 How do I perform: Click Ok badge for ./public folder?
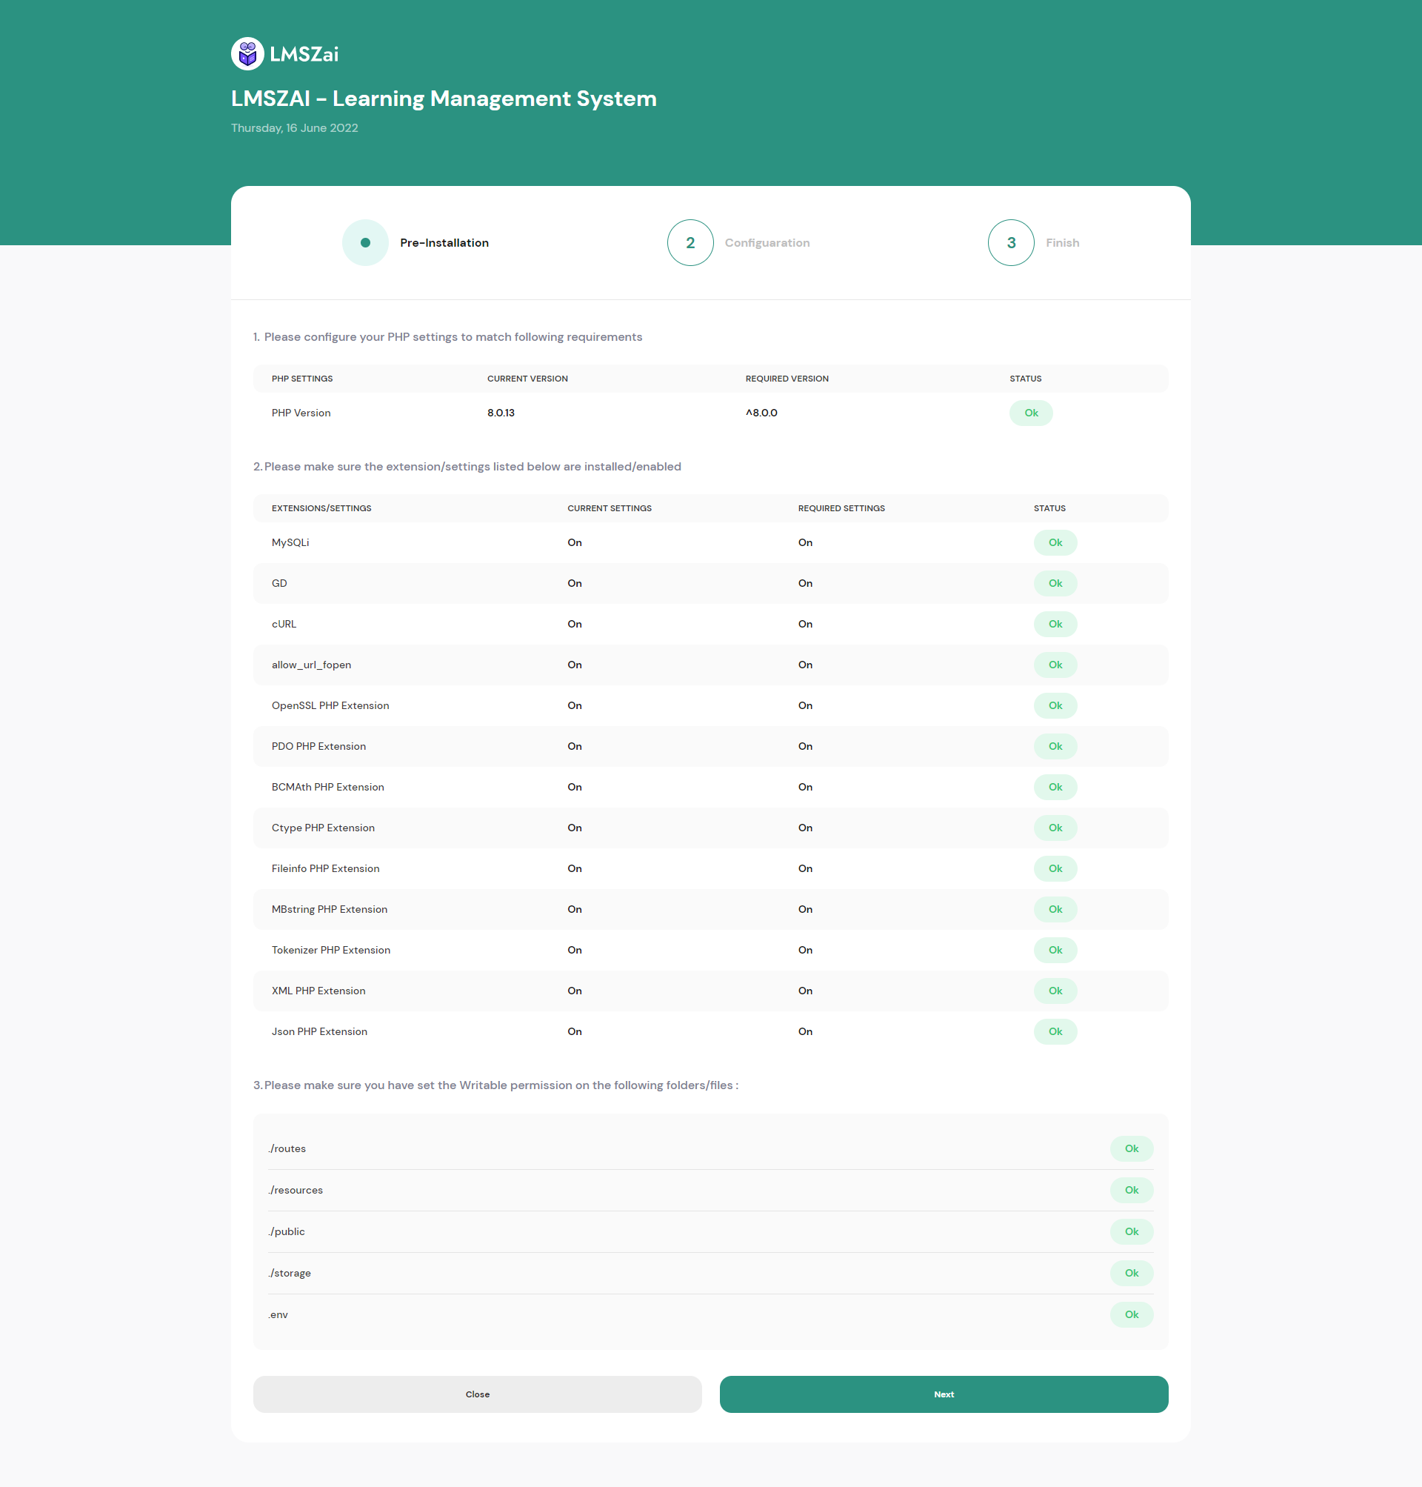(1132, 1231)
